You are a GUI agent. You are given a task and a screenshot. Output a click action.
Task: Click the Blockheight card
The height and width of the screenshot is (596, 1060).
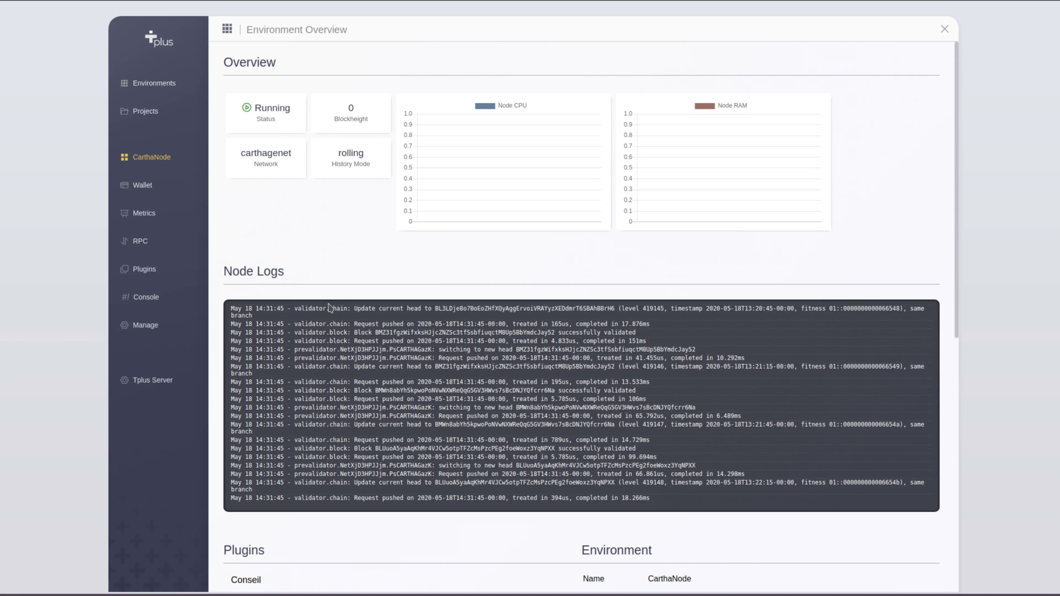(351, 113)
